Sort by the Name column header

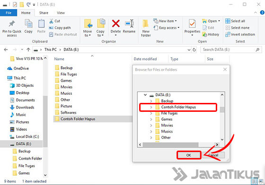click(59, 59)
